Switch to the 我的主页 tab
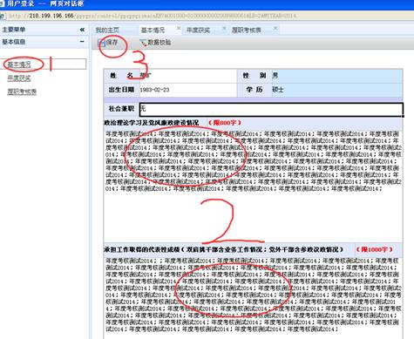 [107, 30]
